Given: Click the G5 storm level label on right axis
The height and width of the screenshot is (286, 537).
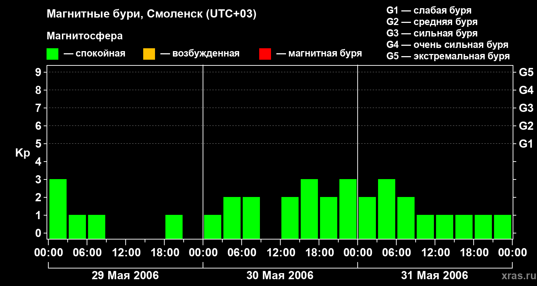Looking at the screenshot, I should (x=526, y=73).
